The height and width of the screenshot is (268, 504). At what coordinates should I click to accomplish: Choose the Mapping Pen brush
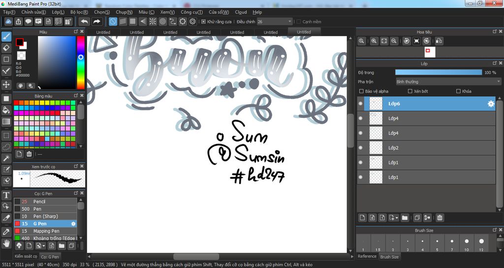click(45, 231)
